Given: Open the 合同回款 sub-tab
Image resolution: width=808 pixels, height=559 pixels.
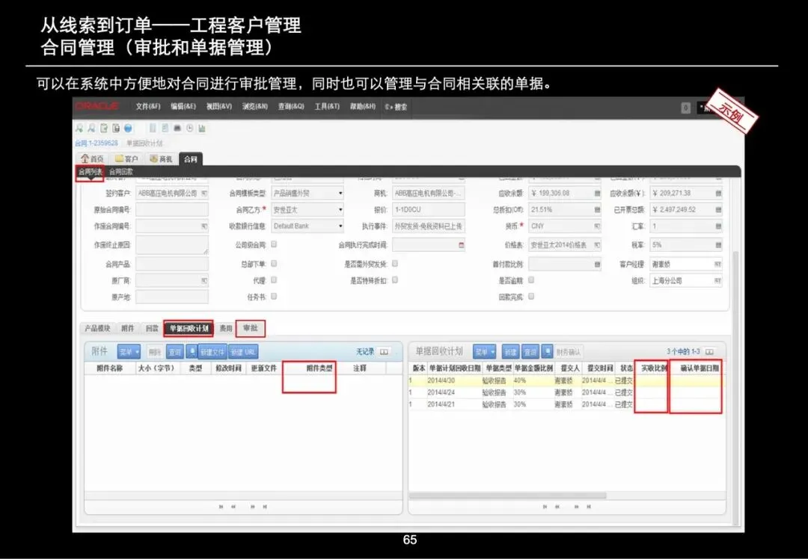Looking at the screenshot, I should tap(121, 172).
